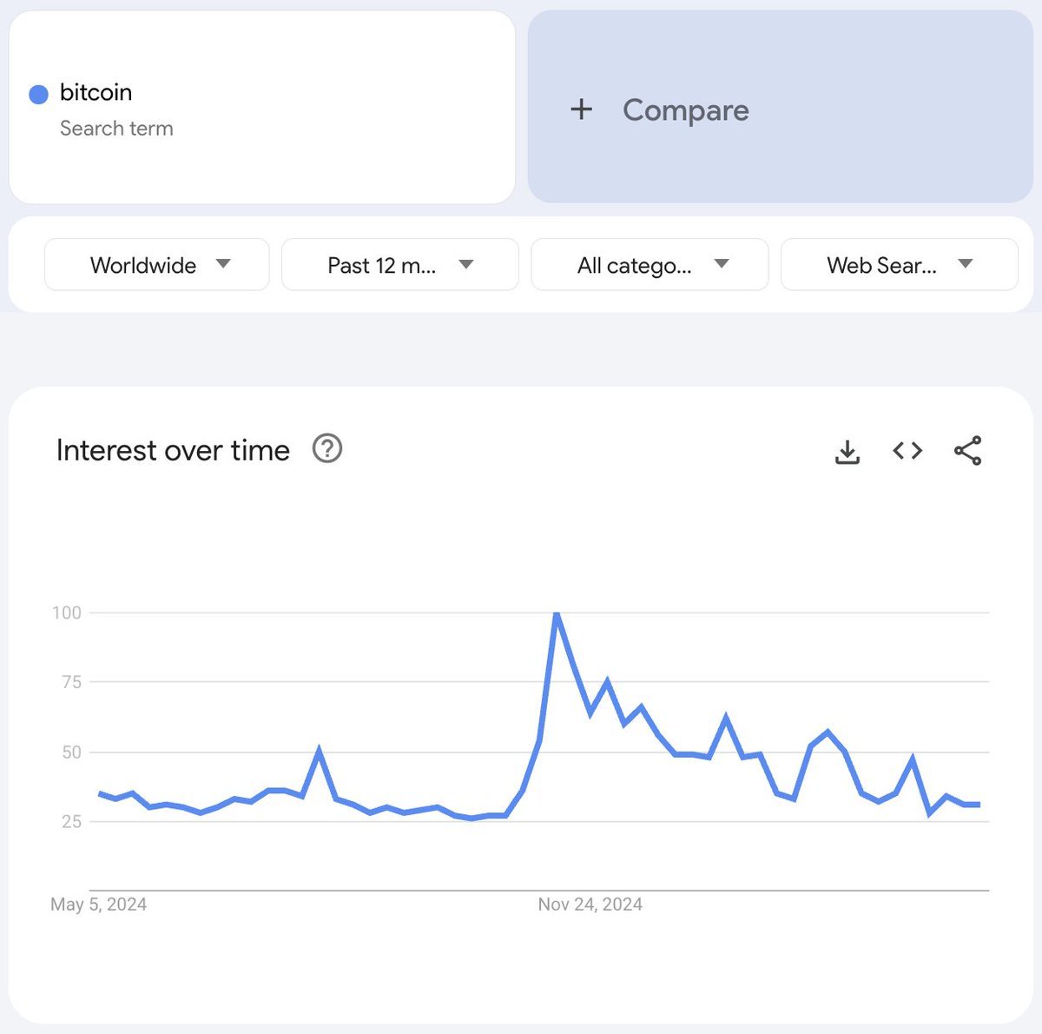
Task: Click the Interest over time heading
Action: 173,450
